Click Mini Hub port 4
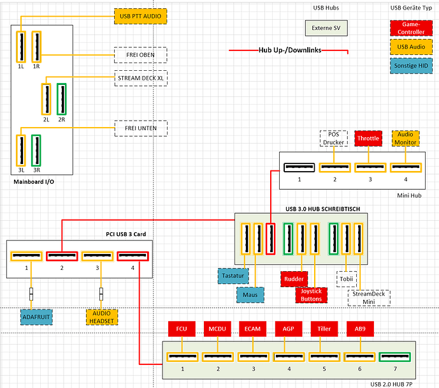This screenshot has width=439, height=388. tap(406, 167)
